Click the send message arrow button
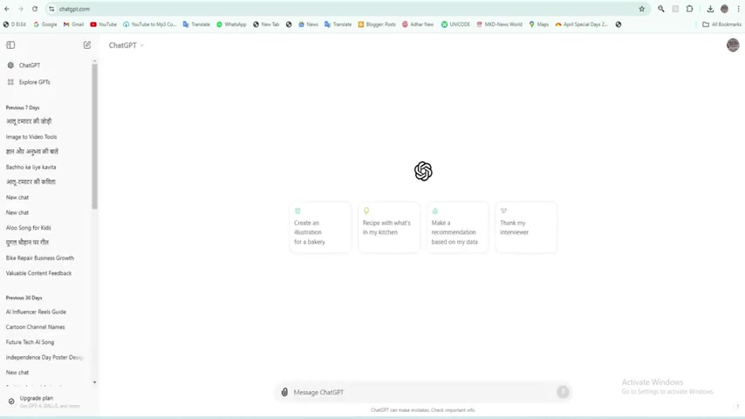This screenshot has height=419, width=745. (563, 392)
